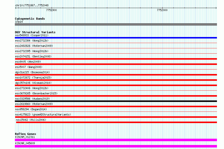Open the esv2619860 (McKernan2009) variant label
224x149 pixels.
(34, 104)
